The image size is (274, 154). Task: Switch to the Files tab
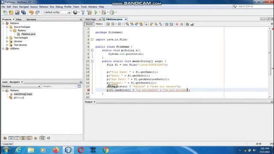pyautogui.click(x=19, y=19)
